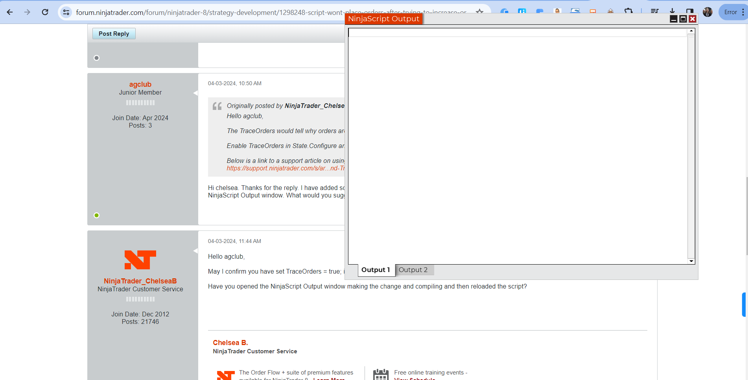Click the quotation mark icon in agclub's post
The height and width of the screenshot is (380, 748).
[217, 106]
